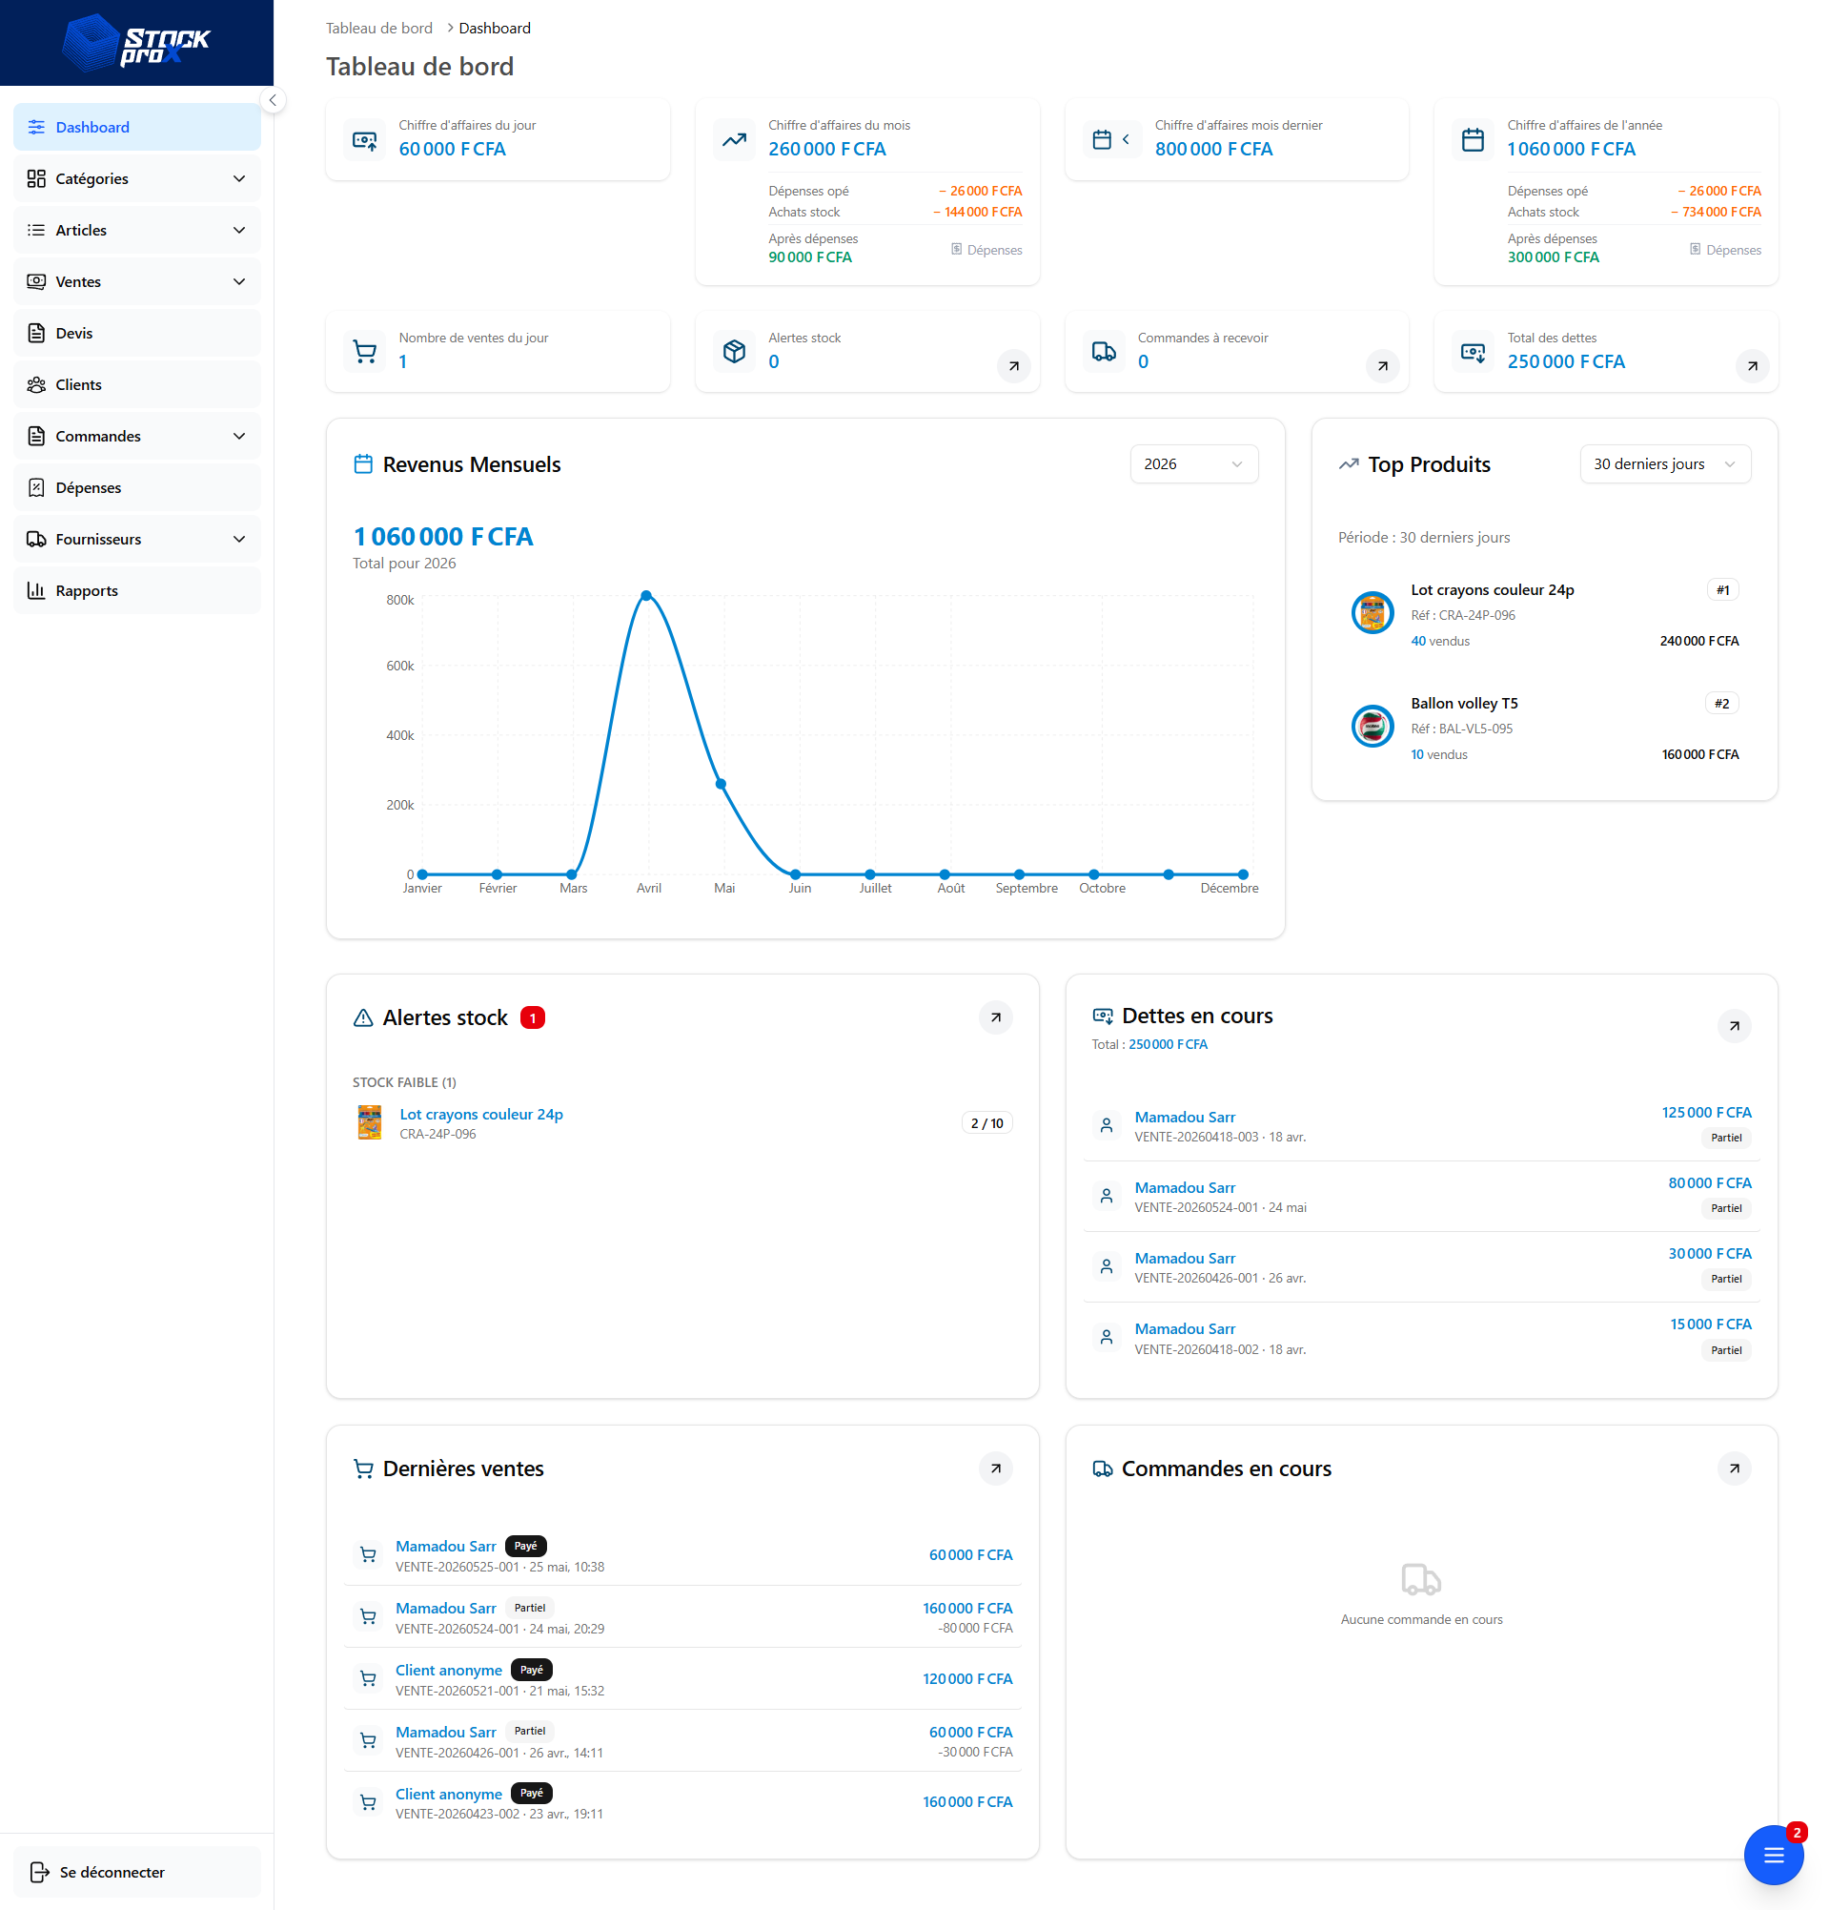Click Lot crayons couleur 24p top product thumbnail

click(x=1372, y=613)
